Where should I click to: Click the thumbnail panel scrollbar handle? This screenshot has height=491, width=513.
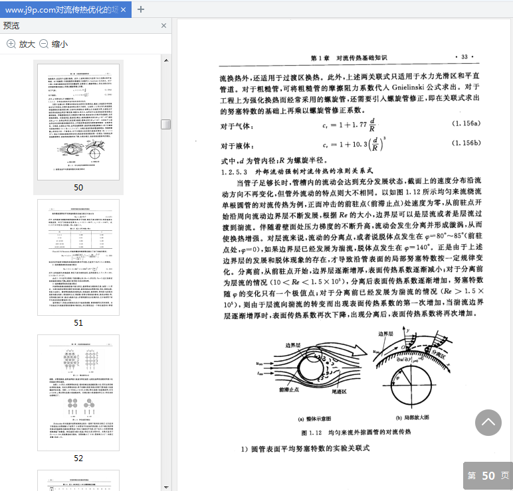click(166, 125)
